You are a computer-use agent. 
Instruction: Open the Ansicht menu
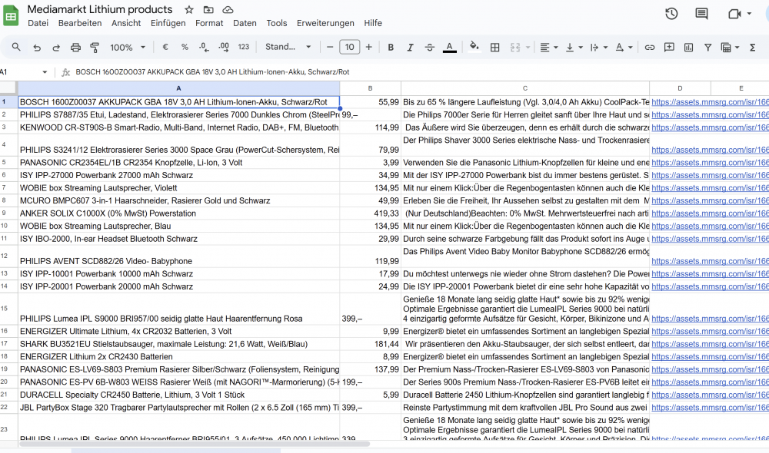click(x=126, y=23)
